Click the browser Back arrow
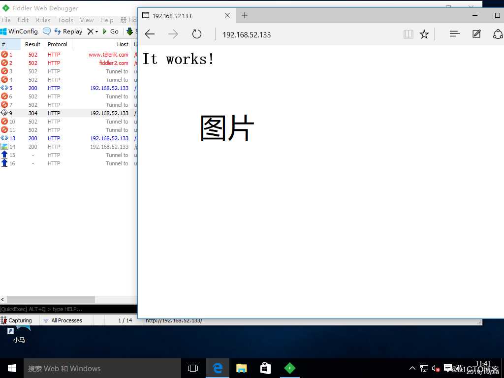The height and width of the screenshot is (378, 504). pos(150,34)
